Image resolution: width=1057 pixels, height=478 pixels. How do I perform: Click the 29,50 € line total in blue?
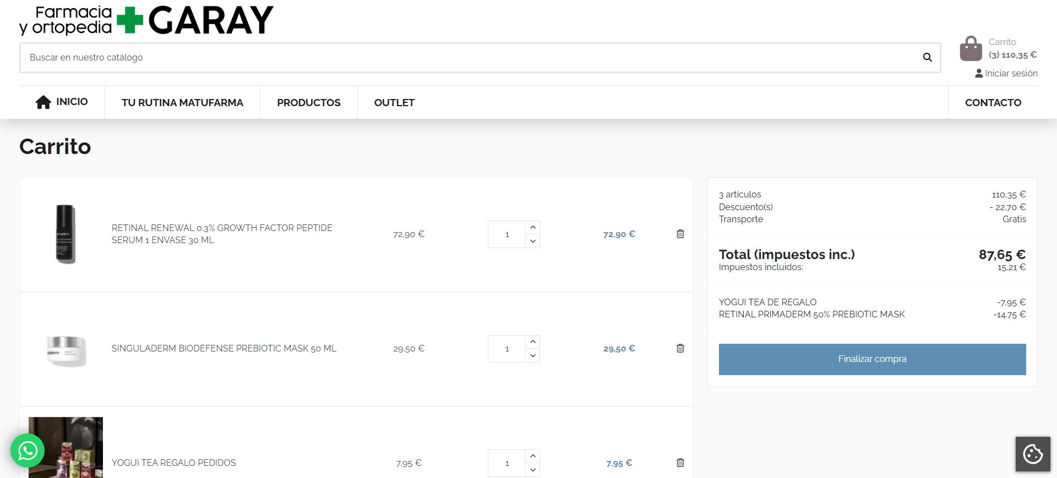619,349
